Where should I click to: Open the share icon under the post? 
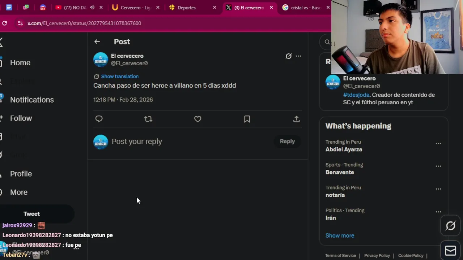[296, 119]
